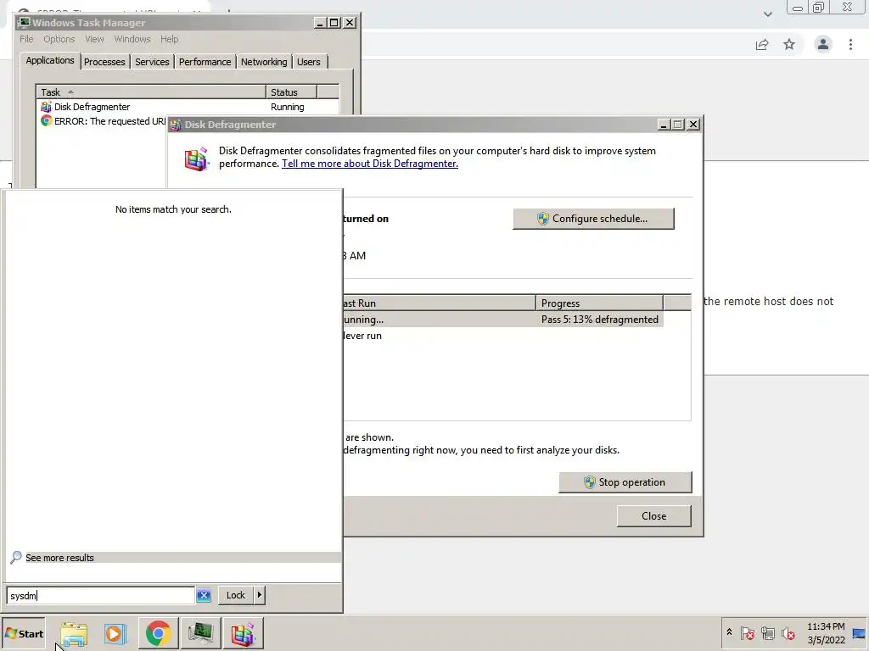Click the Chrome icon in task list

pos(46,120)
